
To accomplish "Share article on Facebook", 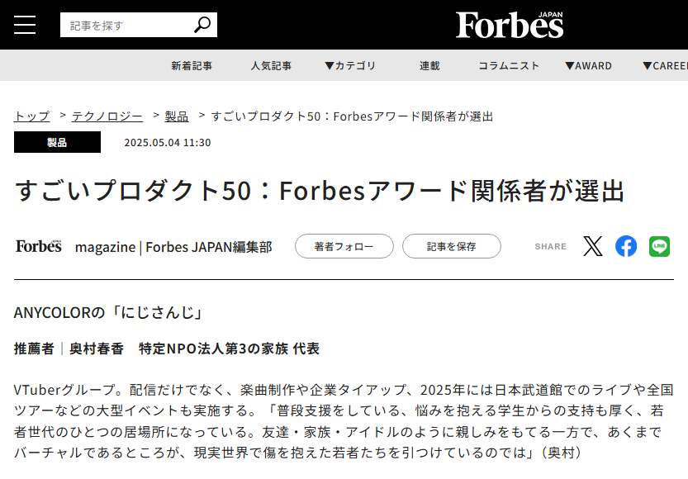I will point(626,246).
